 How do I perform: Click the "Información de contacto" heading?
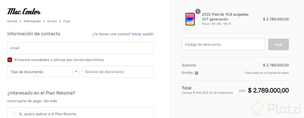point(34,34)
